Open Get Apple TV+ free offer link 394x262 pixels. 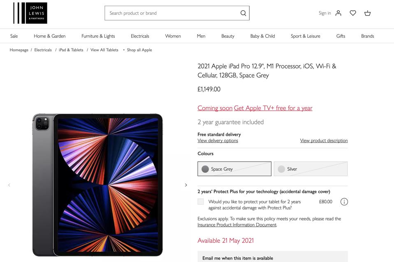point(273,108)
